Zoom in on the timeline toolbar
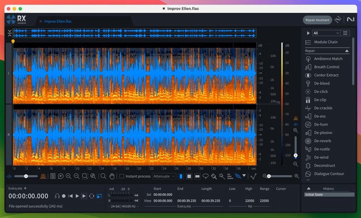The height and width of the screenshot is (218, 361). [69, 176]
